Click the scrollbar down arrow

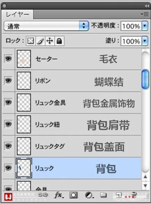pos(145,186)
